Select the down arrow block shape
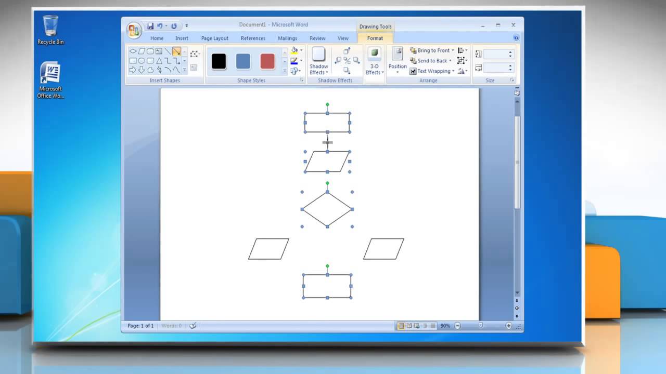Viewport: 666px width, 374px height. (142, 70)
